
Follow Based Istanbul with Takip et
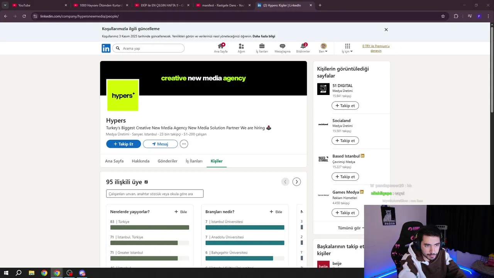345,176
